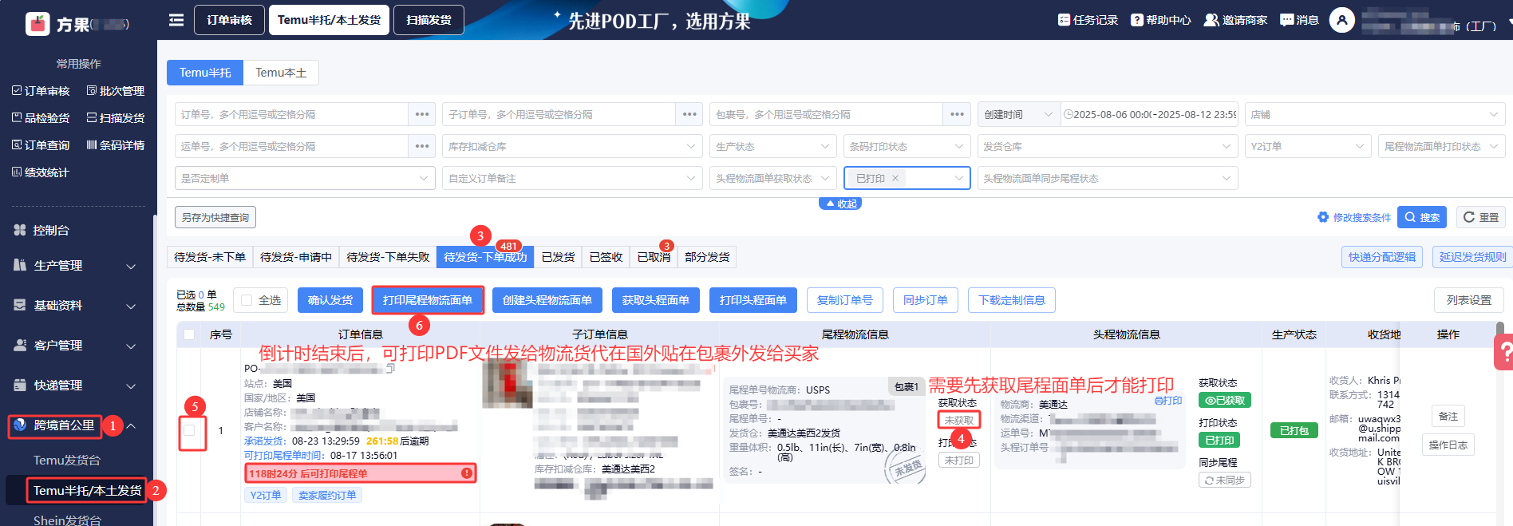
Task: Open 头程物流面单获取状态 dropdown
Action: pos(772,178)
